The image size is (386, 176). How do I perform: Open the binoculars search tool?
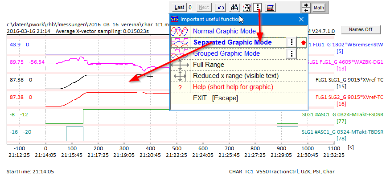234,8
